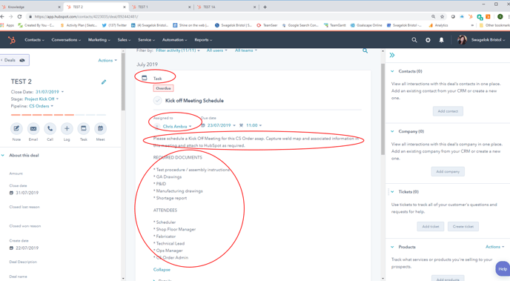Change Close Date 31/07/2019 dropdown
This screenshot has height=281, width=510.
[x=50, y=92]
